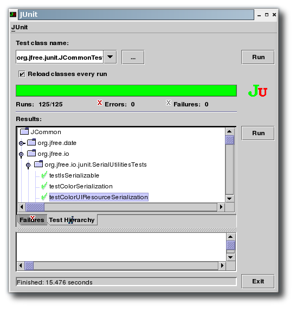Click green checkmark icon for testColorSerialization
Viewport: 296px width, 310px height.
coord(44,186)
